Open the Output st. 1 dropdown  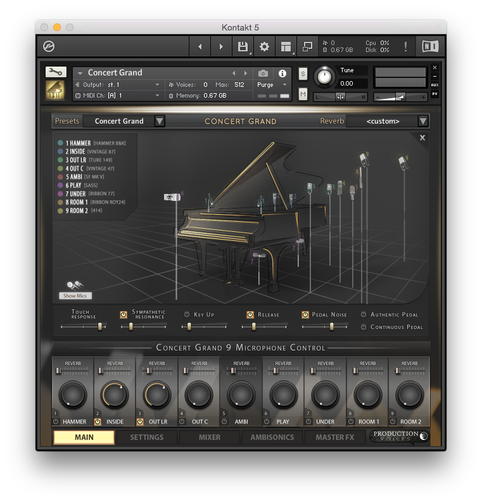pos(117,85)
